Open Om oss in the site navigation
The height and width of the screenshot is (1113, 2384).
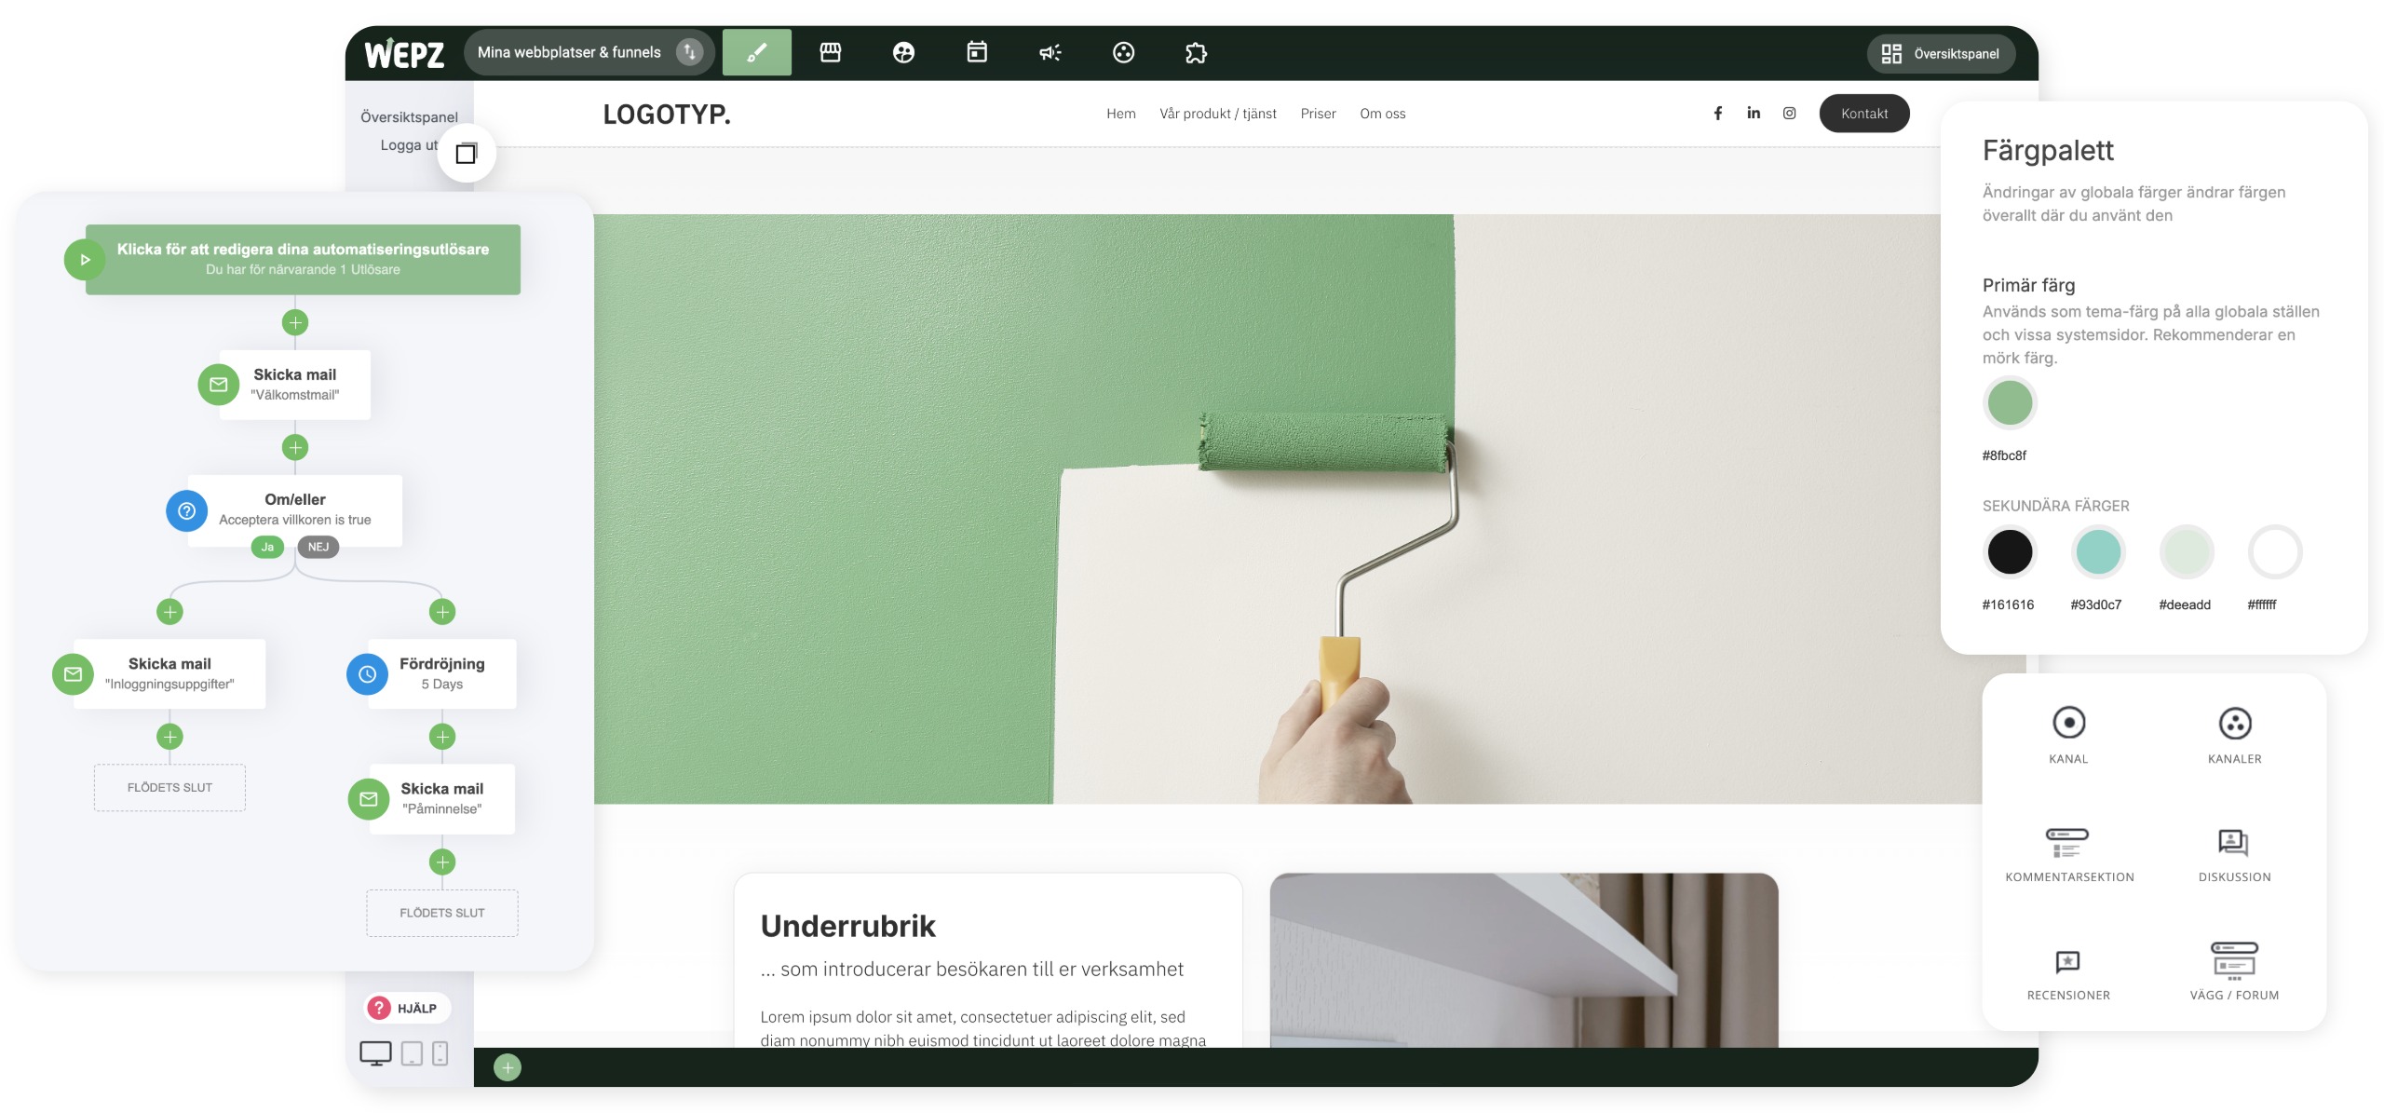tap(1382, 114)
